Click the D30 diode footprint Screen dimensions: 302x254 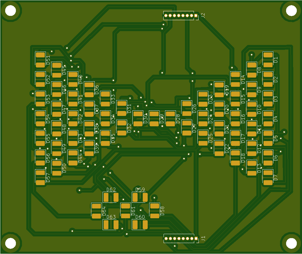click(138, 118)
